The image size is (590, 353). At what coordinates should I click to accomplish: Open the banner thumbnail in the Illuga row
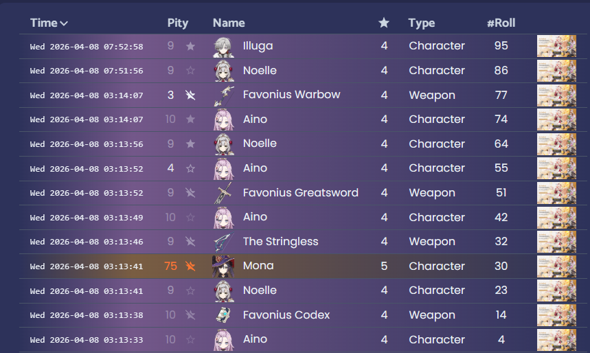pos(556,46)
